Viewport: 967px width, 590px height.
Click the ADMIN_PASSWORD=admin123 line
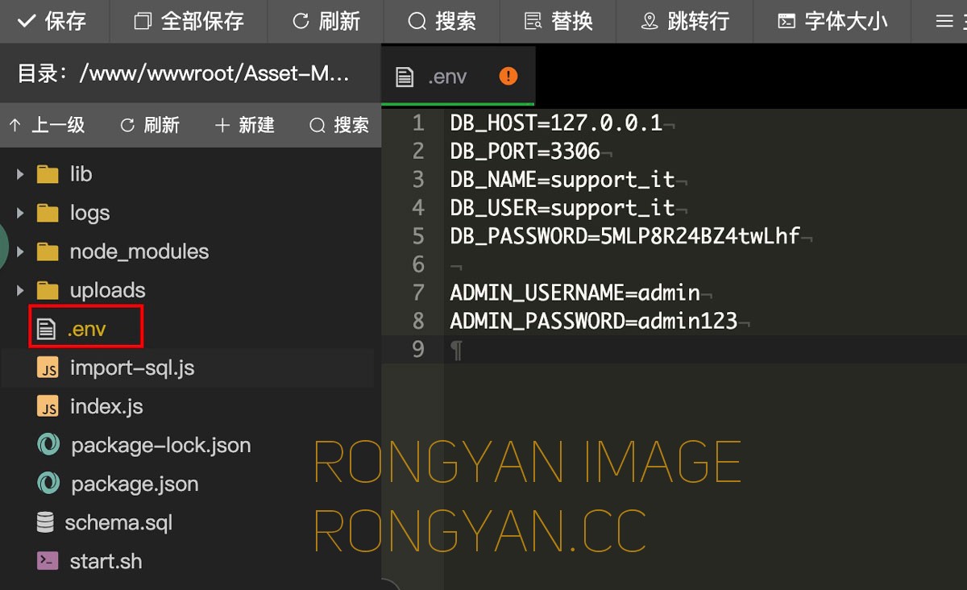pyautogui.click(x=594, y=321)
